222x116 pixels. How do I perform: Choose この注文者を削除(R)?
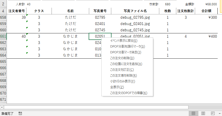pyautogui.click(x=127, y=76)
